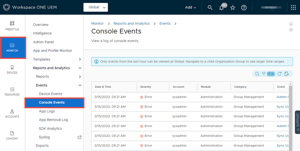Open the apps grid icon
The height and width of the screenshot is (151, 300).
[293, 7]
